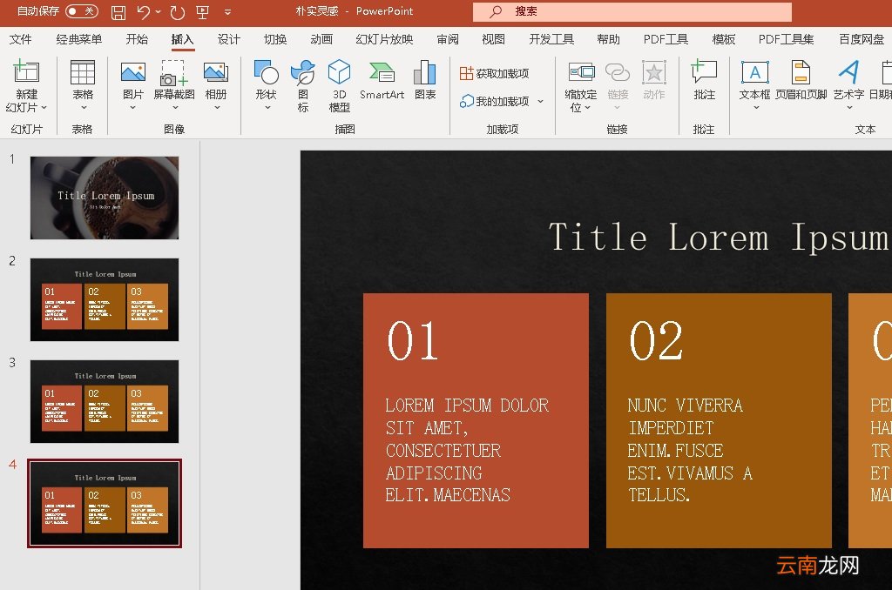Click the Undo arrow icon
The height and width of the screenshot is (590, 892).
tap(144, 12)
